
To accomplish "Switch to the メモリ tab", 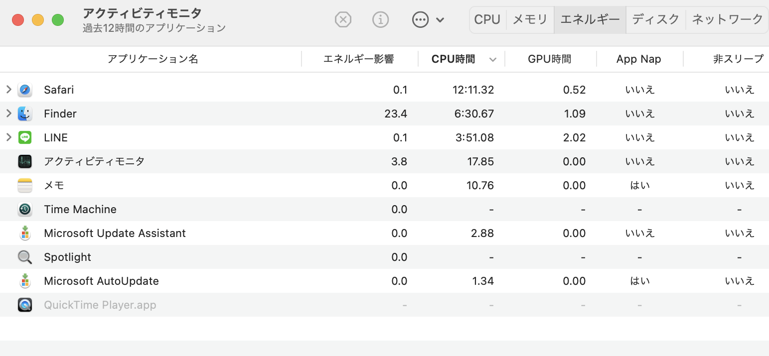I will (x=530, y=20).
